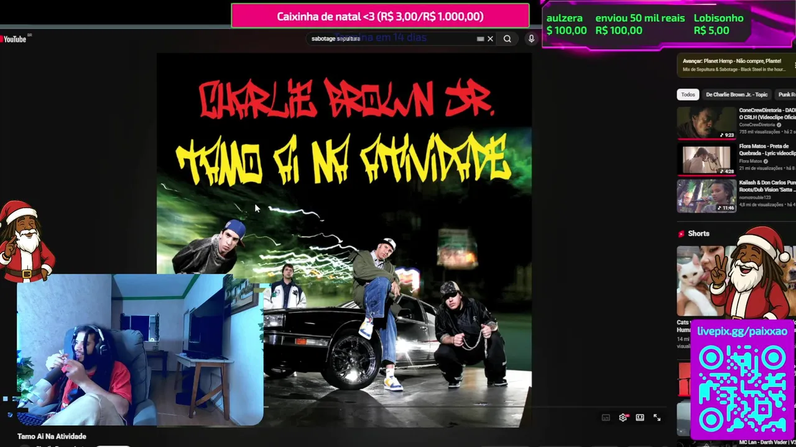This screenshot has height=447, width=796.
Task: Click the 'livepix.gg/paixxao' link text
Action: tap(742, 332)
